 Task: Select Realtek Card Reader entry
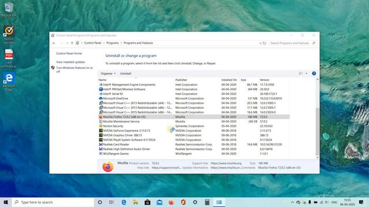pyautogui.click(x=194, y=144)
